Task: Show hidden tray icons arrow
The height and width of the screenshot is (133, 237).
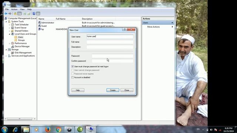Action: coord(203,130)
